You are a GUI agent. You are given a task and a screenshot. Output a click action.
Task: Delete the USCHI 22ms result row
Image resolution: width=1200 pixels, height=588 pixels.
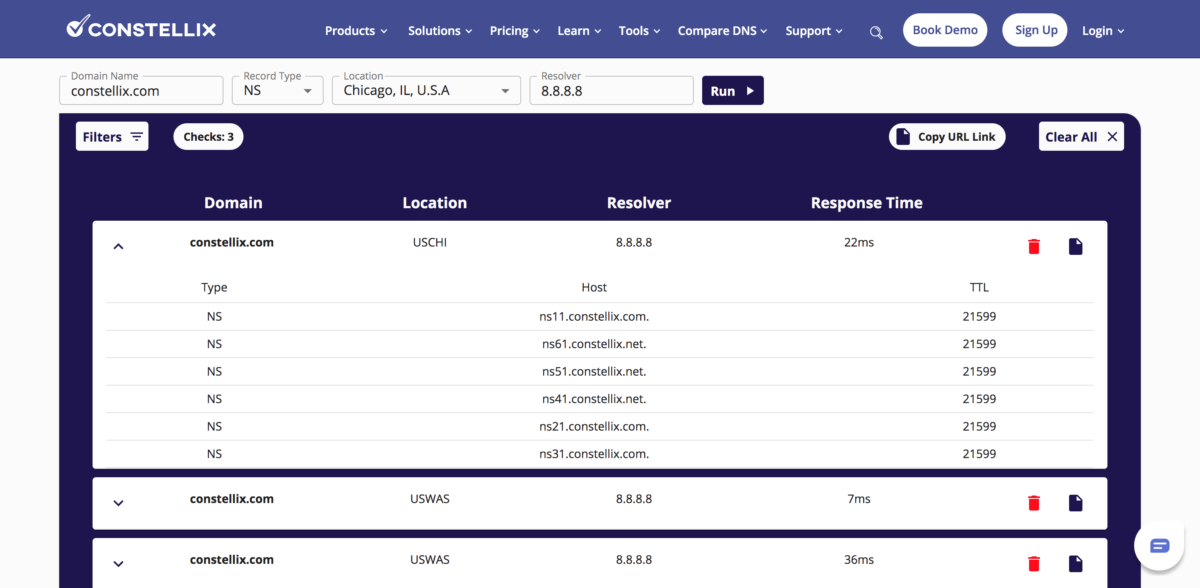1034,246
